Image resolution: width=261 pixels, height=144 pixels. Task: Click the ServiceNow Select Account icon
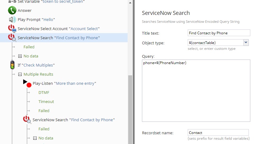tap(12, 28)
